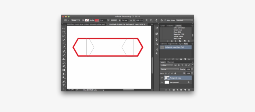This screenshot has width=255, height=112.
Task: Stop action in Actions panel
Action: pyautogui.click(x=168, y=41)
